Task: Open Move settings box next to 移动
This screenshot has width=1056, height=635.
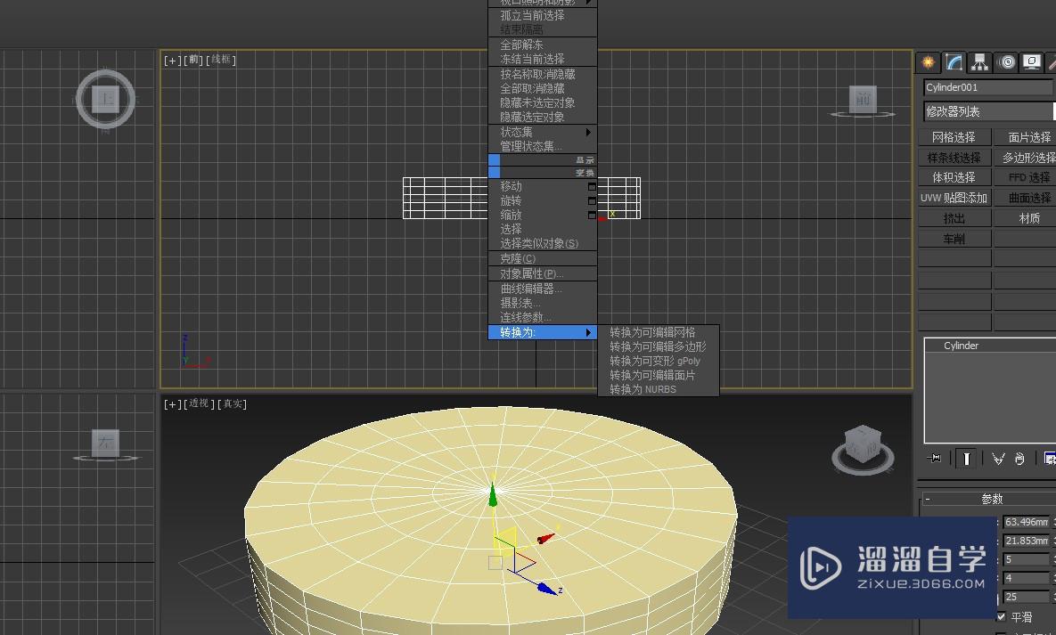Action: coord(592,186)
